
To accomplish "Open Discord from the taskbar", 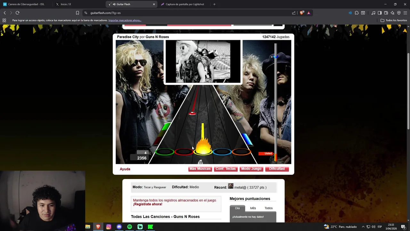I will 119,227.
